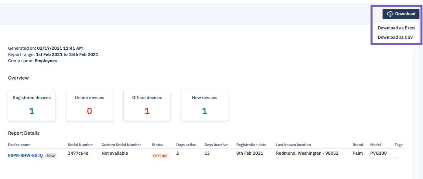Open the Download dropdown button
Viewport: 423px width, 179px height.
tap(401, 14)
